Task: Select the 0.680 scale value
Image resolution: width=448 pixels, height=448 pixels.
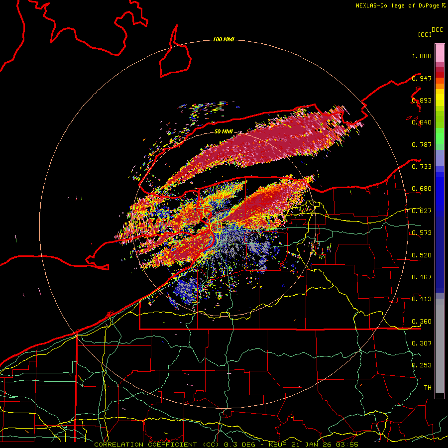Action: point(422,189)
